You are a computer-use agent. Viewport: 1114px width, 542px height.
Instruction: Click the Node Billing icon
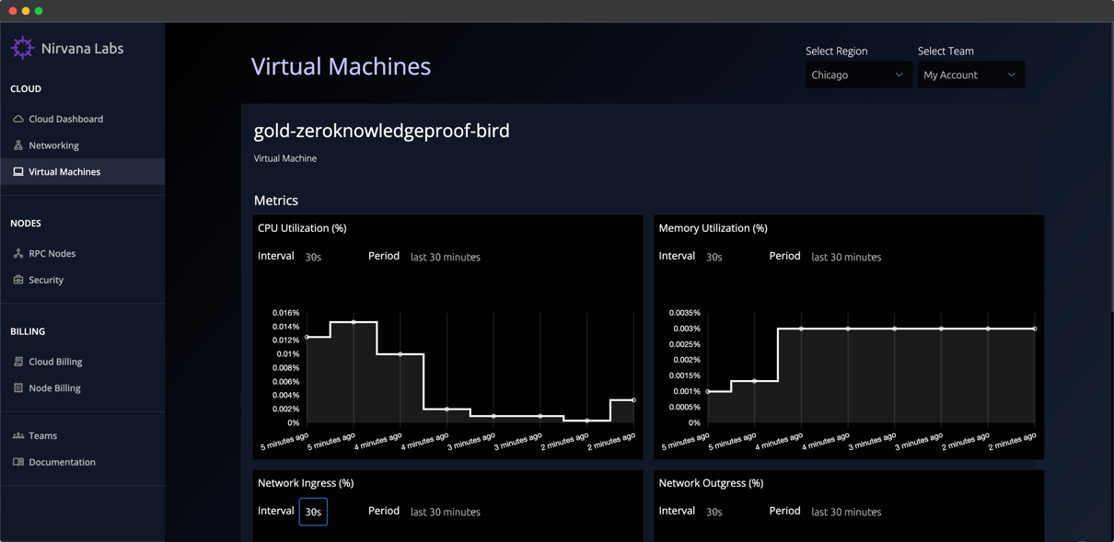coord(19,387)
